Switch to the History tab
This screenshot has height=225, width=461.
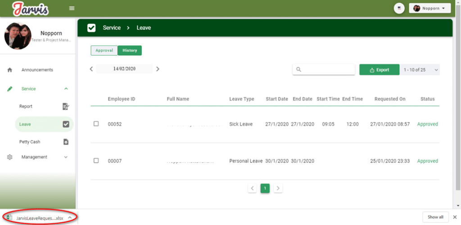[130, 51]
